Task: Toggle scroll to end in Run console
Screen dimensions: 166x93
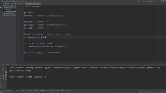Action: (x=6, y=75)
